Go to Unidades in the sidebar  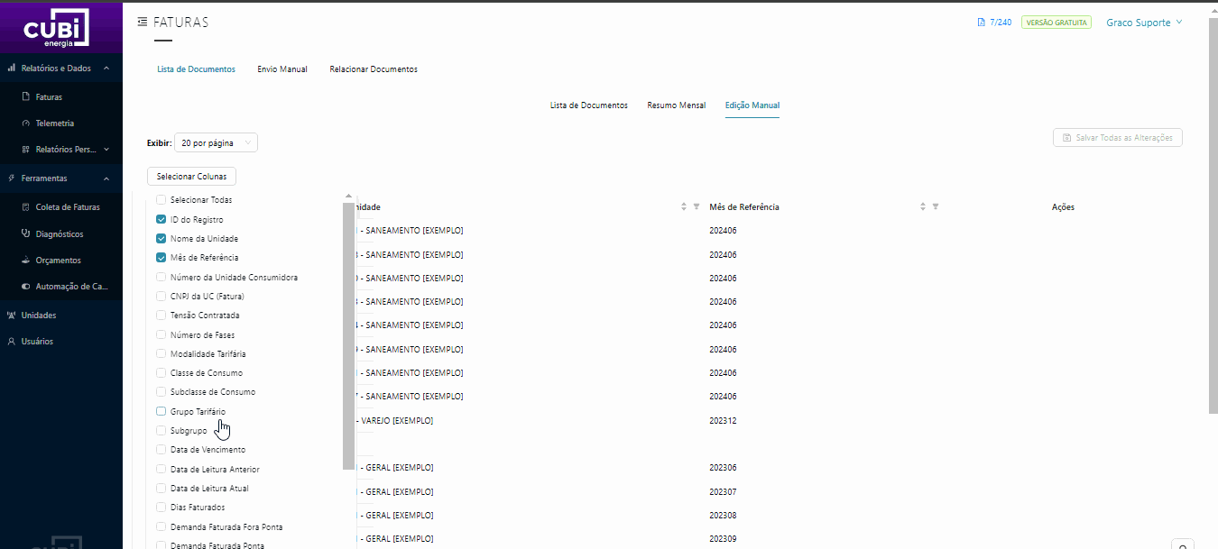click(x=39, y=316)
